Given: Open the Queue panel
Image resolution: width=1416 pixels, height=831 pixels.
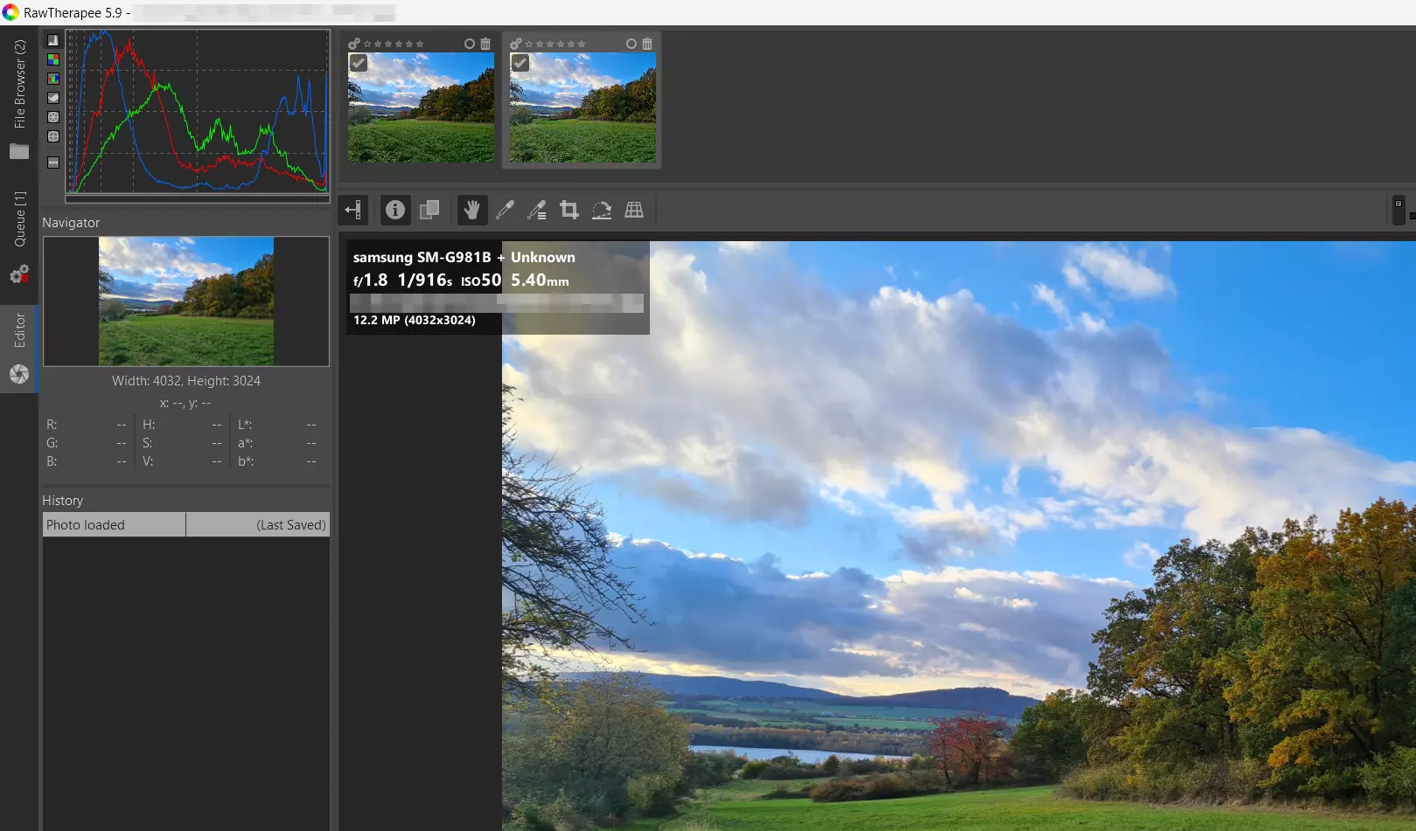Looking at the screenshot, I should click(19, 217).
